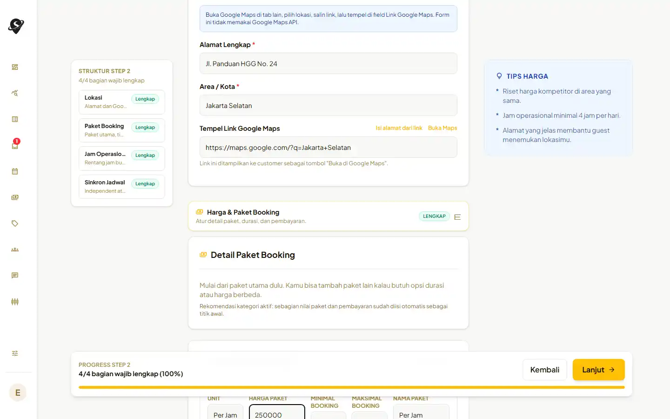This screenshot has width=670, height=419.
Task: Open the group/team icon in sidebar
Action: (x=15, y=250)
